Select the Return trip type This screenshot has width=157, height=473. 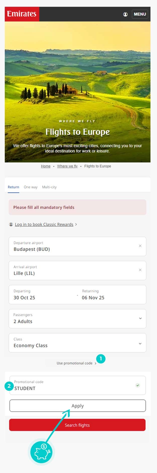[x=13, y=187]
